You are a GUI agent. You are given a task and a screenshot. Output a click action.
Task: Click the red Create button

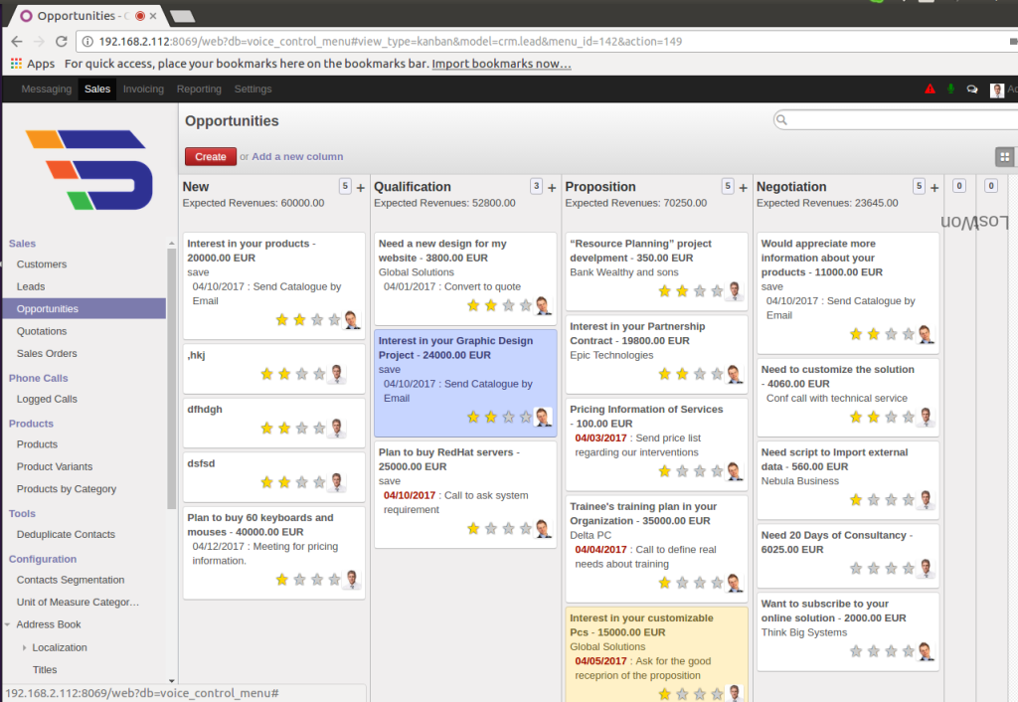click(210, 156)
